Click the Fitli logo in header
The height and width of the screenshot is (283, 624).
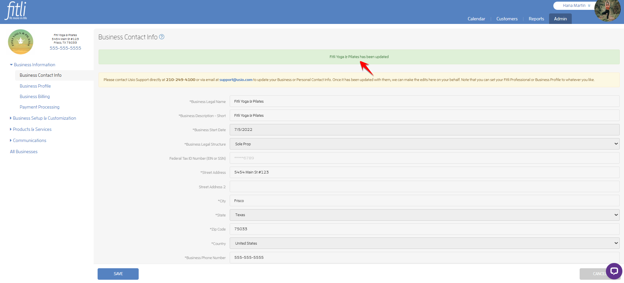[x=16, y=11]
